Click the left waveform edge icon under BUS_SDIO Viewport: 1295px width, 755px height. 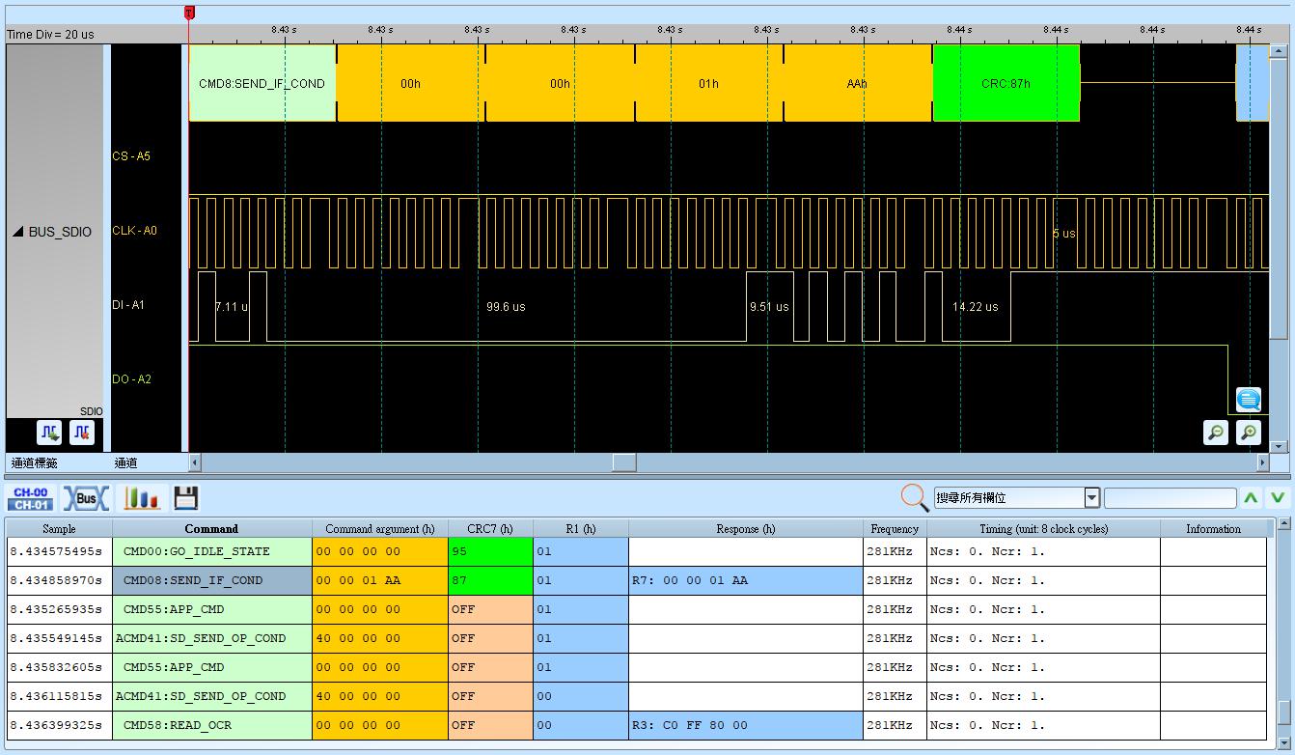[x=49, y=432]
